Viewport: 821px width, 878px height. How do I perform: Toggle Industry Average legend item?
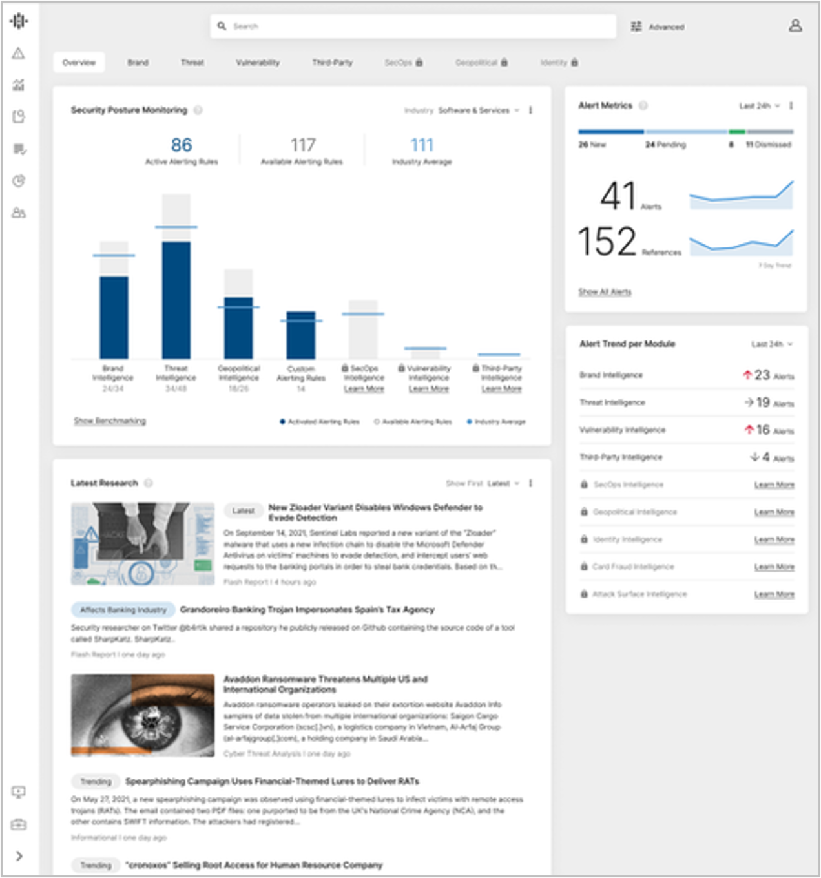pos(496,422)
